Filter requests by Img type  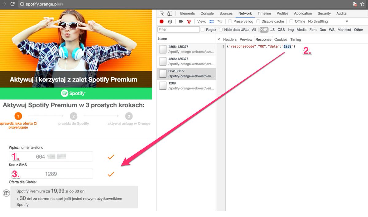[x=291, y=30]
